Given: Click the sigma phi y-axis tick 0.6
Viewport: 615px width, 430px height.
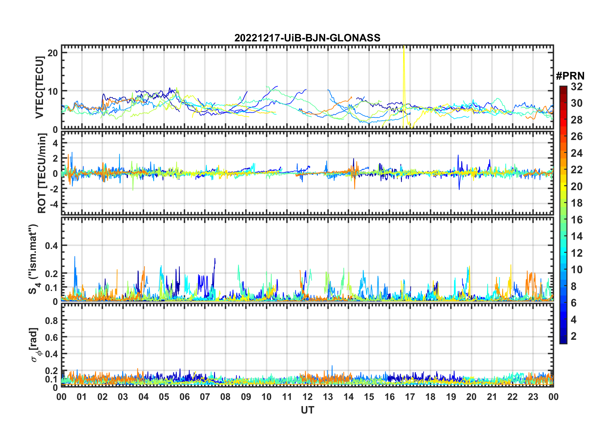Looking at the screenshot, I should [51, 337].
